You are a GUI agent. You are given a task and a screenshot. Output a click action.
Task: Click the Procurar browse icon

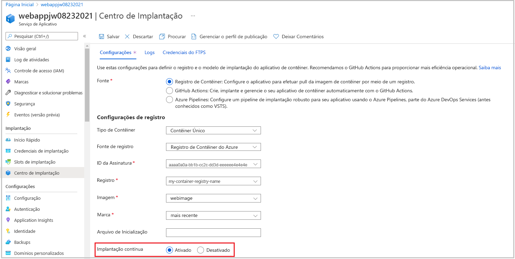162,37
